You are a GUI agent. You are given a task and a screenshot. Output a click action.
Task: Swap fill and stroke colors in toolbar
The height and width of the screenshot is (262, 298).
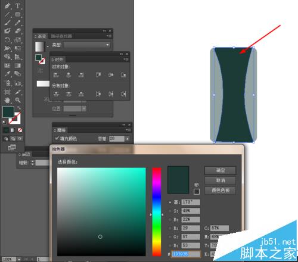point(19,108)
